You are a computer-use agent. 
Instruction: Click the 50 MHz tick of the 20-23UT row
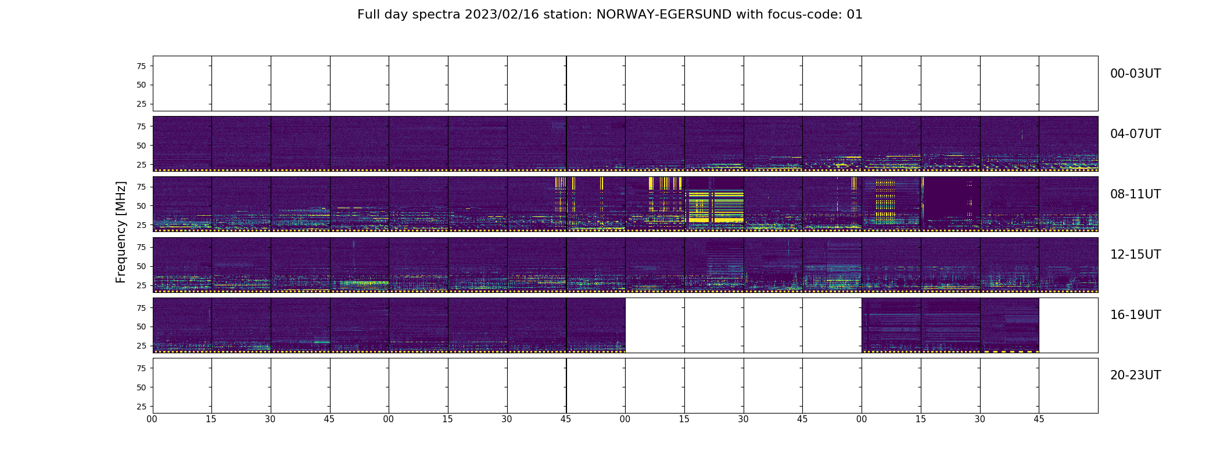(x=141, y=387)
